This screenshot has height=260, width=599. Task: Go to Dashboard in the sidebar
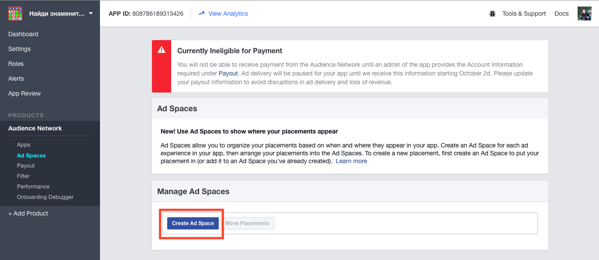coord(23,34)
